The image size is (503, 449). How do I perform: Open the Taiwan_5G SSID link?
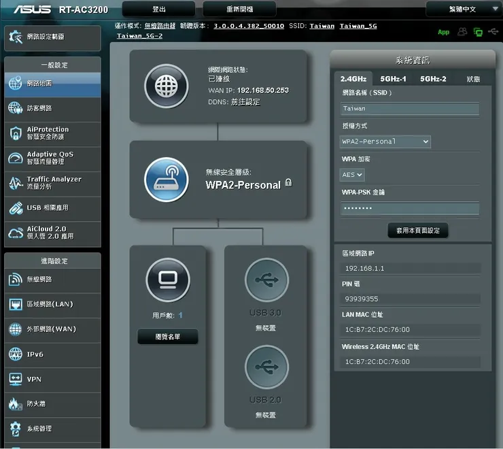tap(358, 26)
